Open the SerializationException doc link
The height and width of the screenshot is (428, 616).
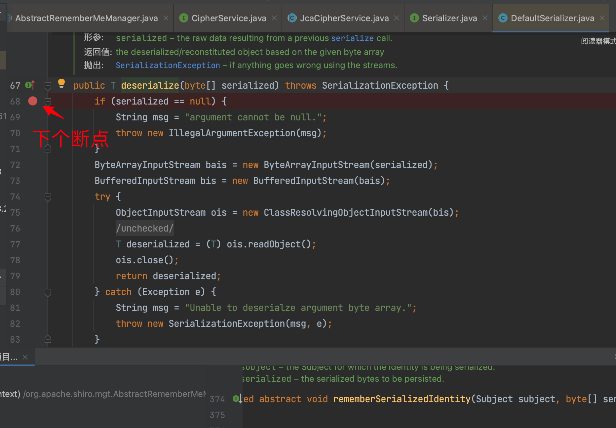(168, 65)
